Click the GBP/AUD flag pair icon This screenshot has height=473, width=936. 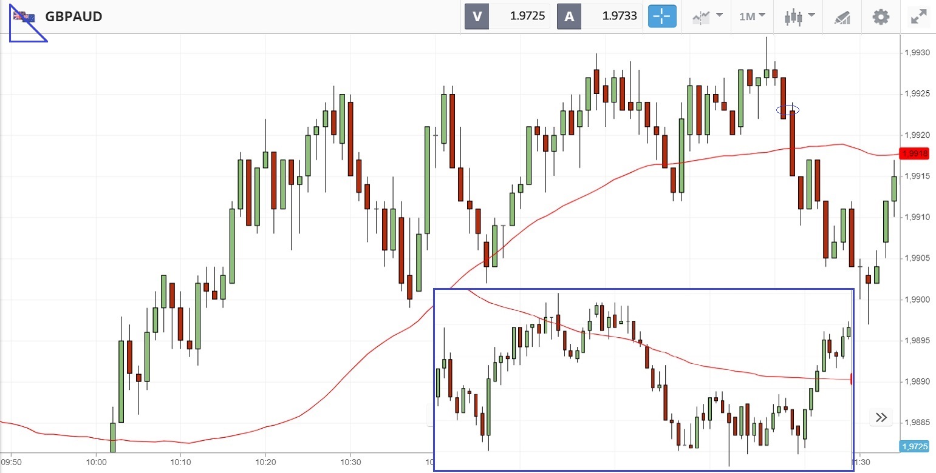(x=24, y=16)
